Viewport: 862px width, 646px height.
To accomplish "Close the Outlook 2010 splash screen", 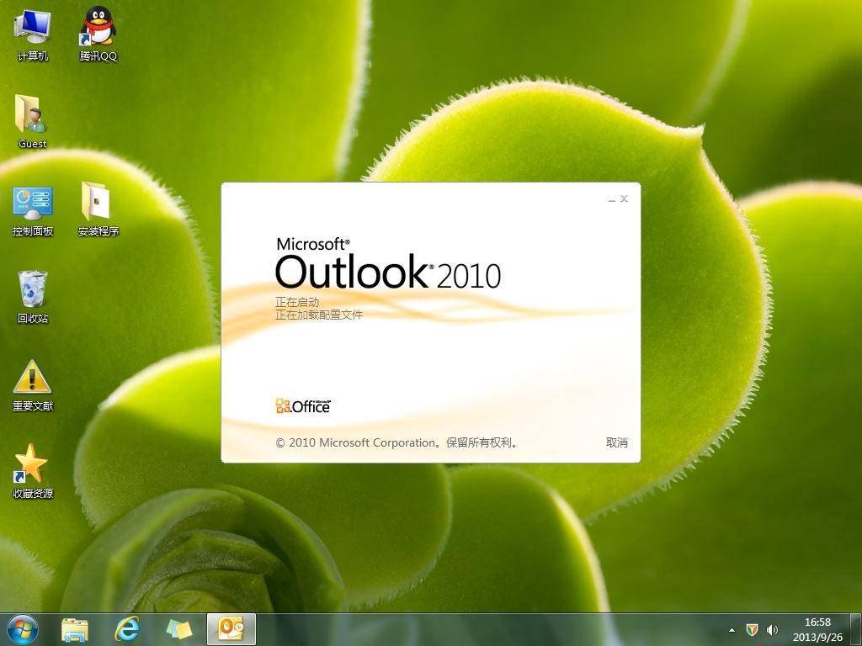I will (x=624, y=199).
